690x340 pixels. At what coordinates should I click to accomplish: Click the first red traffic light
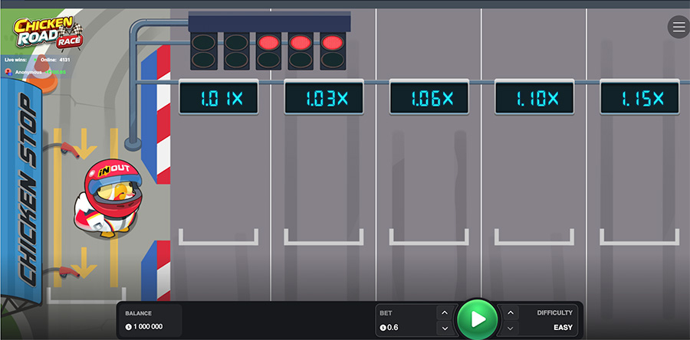point(268,43)
